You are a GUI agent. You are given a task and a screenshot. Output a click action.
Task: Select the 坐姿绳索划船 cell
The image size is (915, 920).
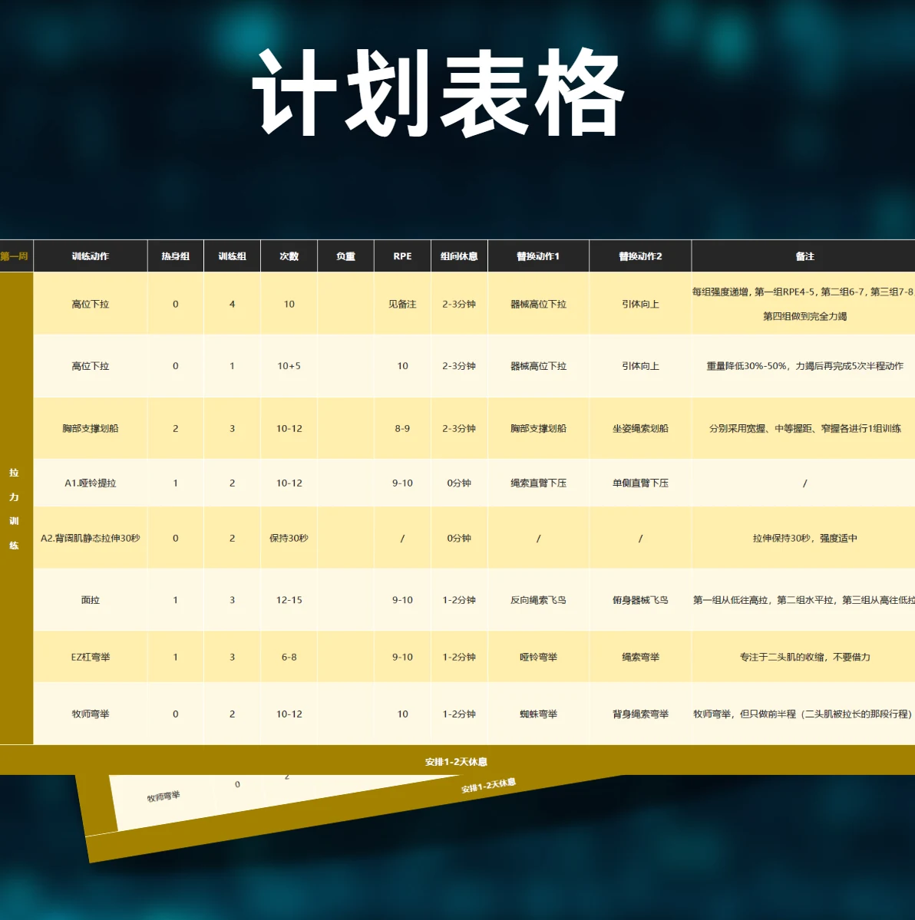(640, 428)
